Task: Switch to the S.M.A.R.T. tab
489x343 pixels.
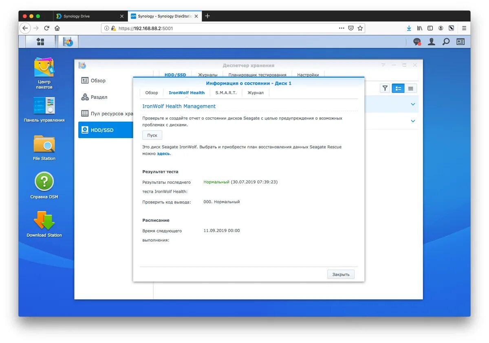Action: tap(226, 93)
